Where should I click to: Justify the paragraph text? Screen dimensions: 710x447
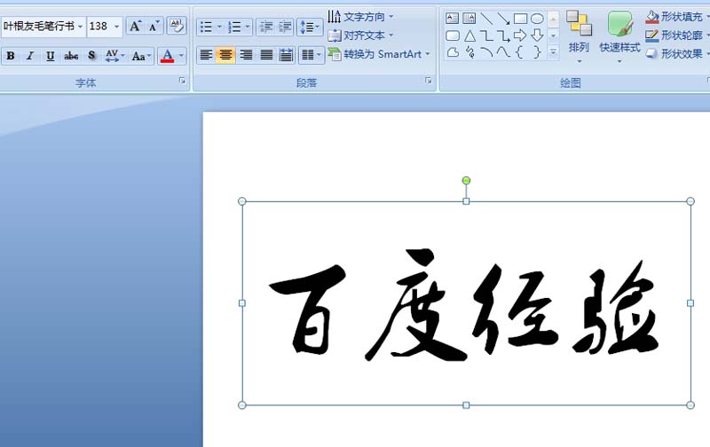(x=266, y=55)
